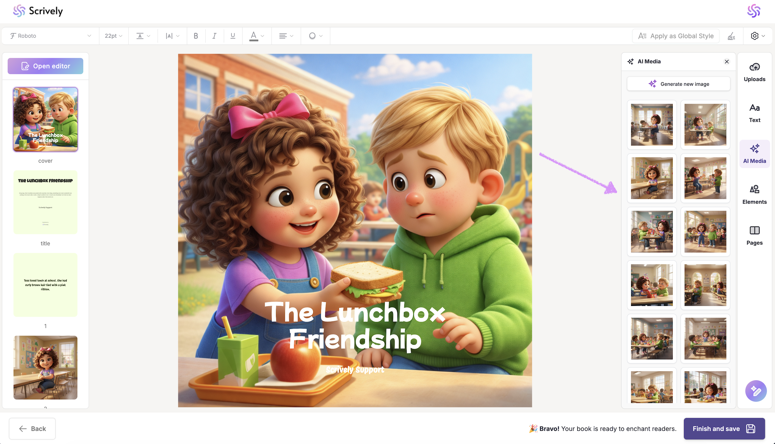Select the title page thumbnail
This screenshot has height=444, width=775.
pyautogui.click(x=45, y=202)
